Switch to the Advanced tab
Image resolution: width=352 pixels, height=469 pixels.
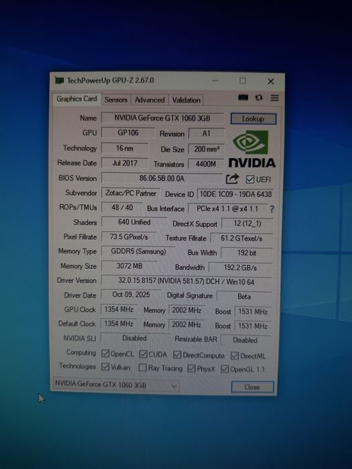coord(150,100)
